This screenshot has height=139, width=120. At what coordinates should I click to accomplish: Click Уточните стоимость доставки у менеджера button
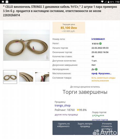pos(107,128)
